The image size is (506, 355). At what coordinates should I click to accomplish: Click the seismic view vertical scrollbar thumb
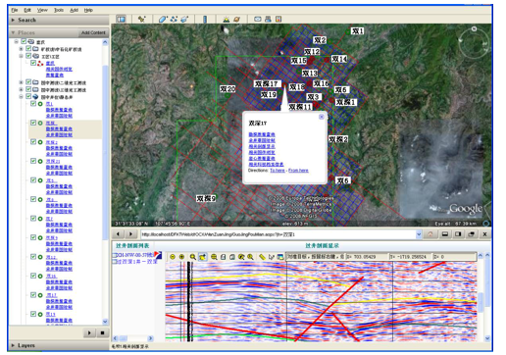point(481,302)
